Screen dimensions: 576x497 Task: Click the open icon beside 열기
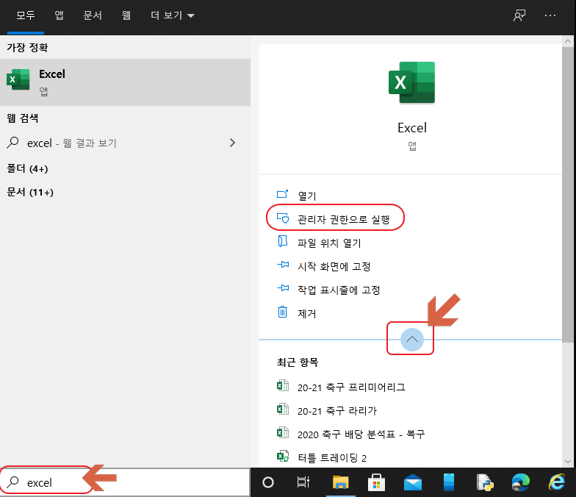click(282, 194)
